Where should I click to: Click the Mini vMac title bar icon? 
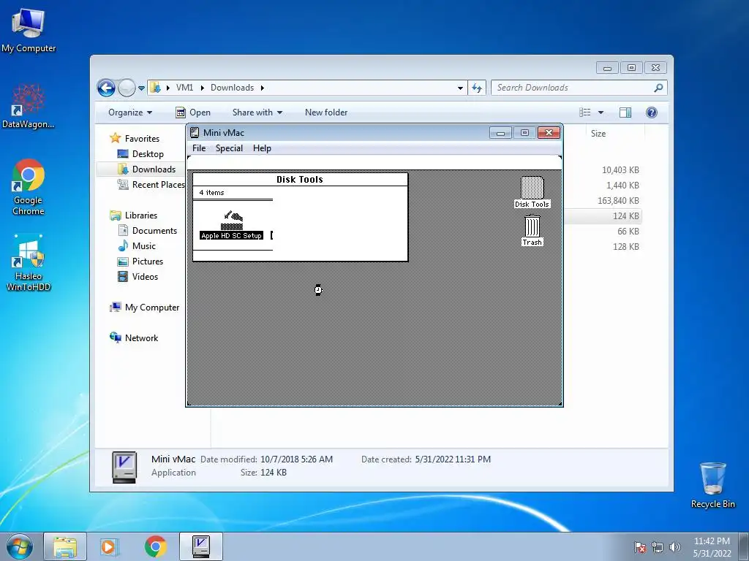(x=195, y=133)
